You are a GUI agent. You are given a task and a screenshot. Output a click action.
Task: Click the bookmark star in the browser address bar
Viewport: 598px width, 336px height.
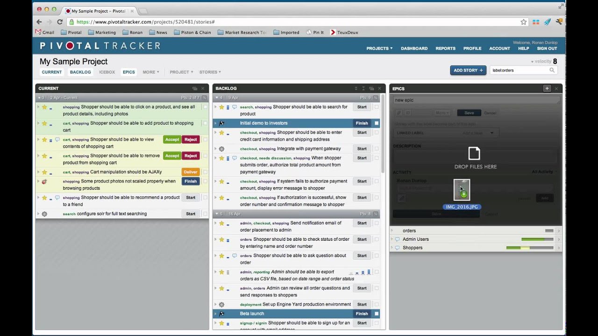tap(524, 21)
